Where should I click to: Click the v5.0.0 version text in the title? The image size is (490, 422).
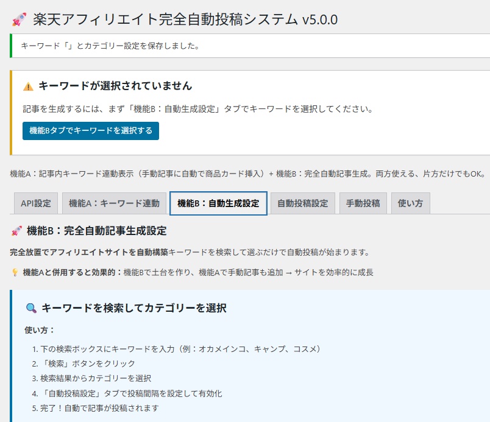[318, 19]
